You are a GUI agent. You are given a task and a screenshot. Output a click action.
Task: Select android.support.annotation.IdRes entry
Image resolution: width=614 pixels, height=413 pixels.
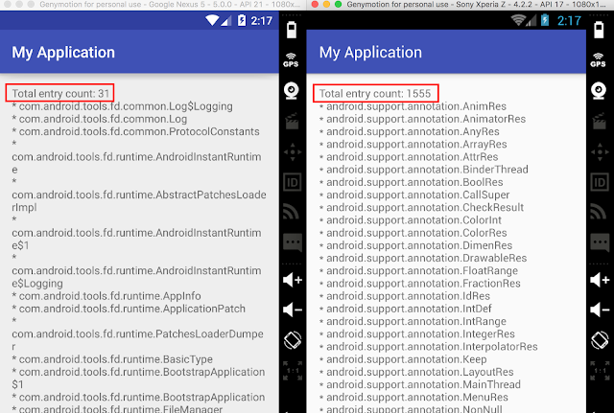(x=405, y=296)
